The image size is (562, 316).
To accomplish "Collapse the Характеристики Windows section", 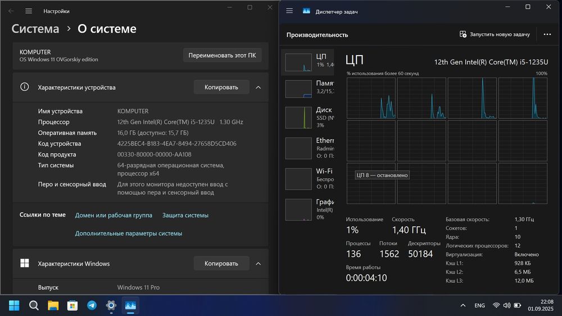I will [259, 263].
